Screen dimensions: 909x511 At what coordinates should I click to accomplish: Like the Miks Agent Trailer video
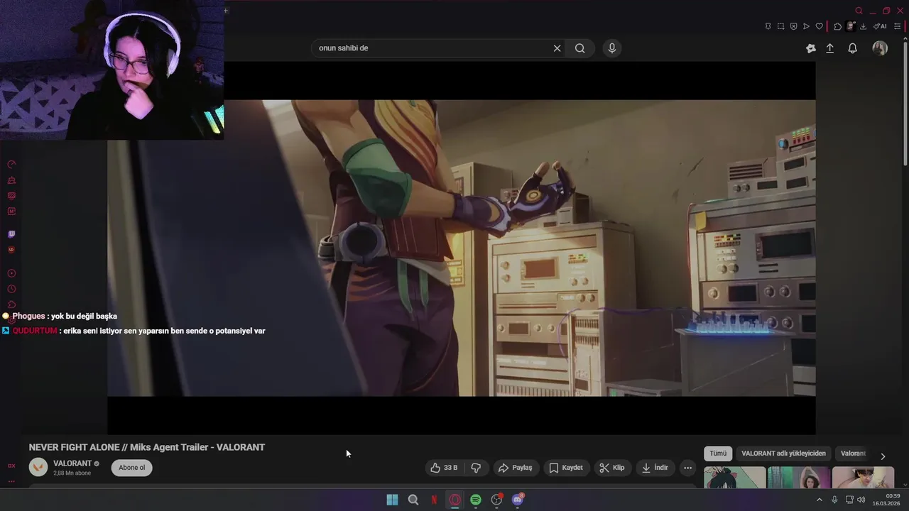click(444, 468)
